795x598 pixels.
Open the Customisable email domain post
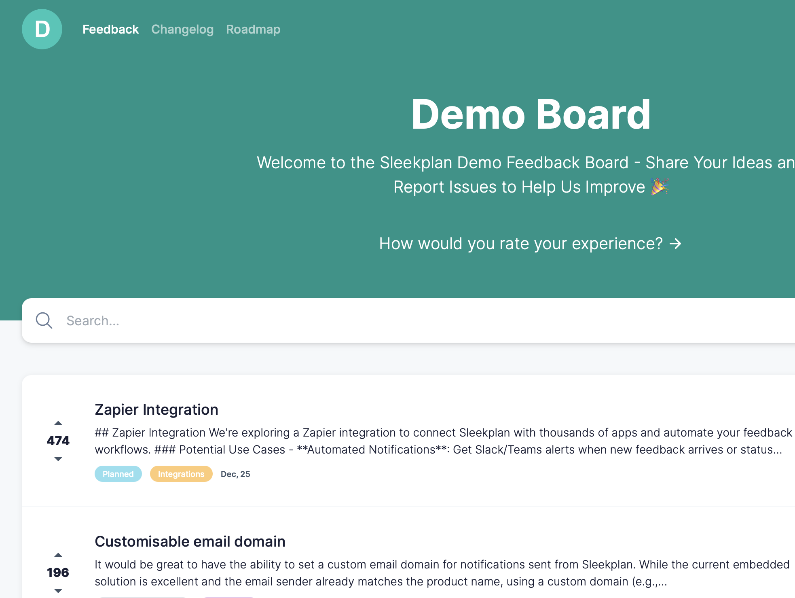[x=190, y=541]
